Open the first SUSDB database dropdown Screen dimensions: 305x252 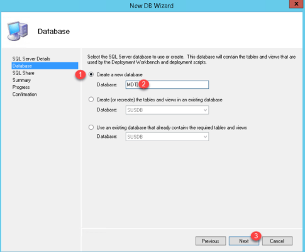[x=167, y=110]
